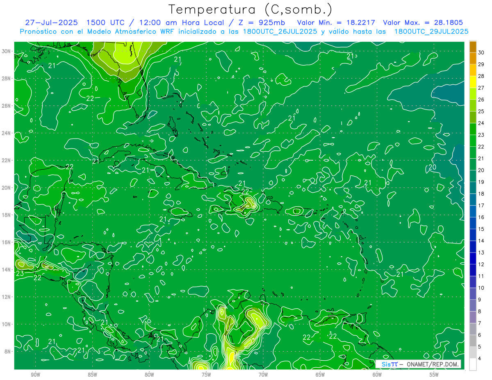Click the color bar label "25"

coord(481,111)
